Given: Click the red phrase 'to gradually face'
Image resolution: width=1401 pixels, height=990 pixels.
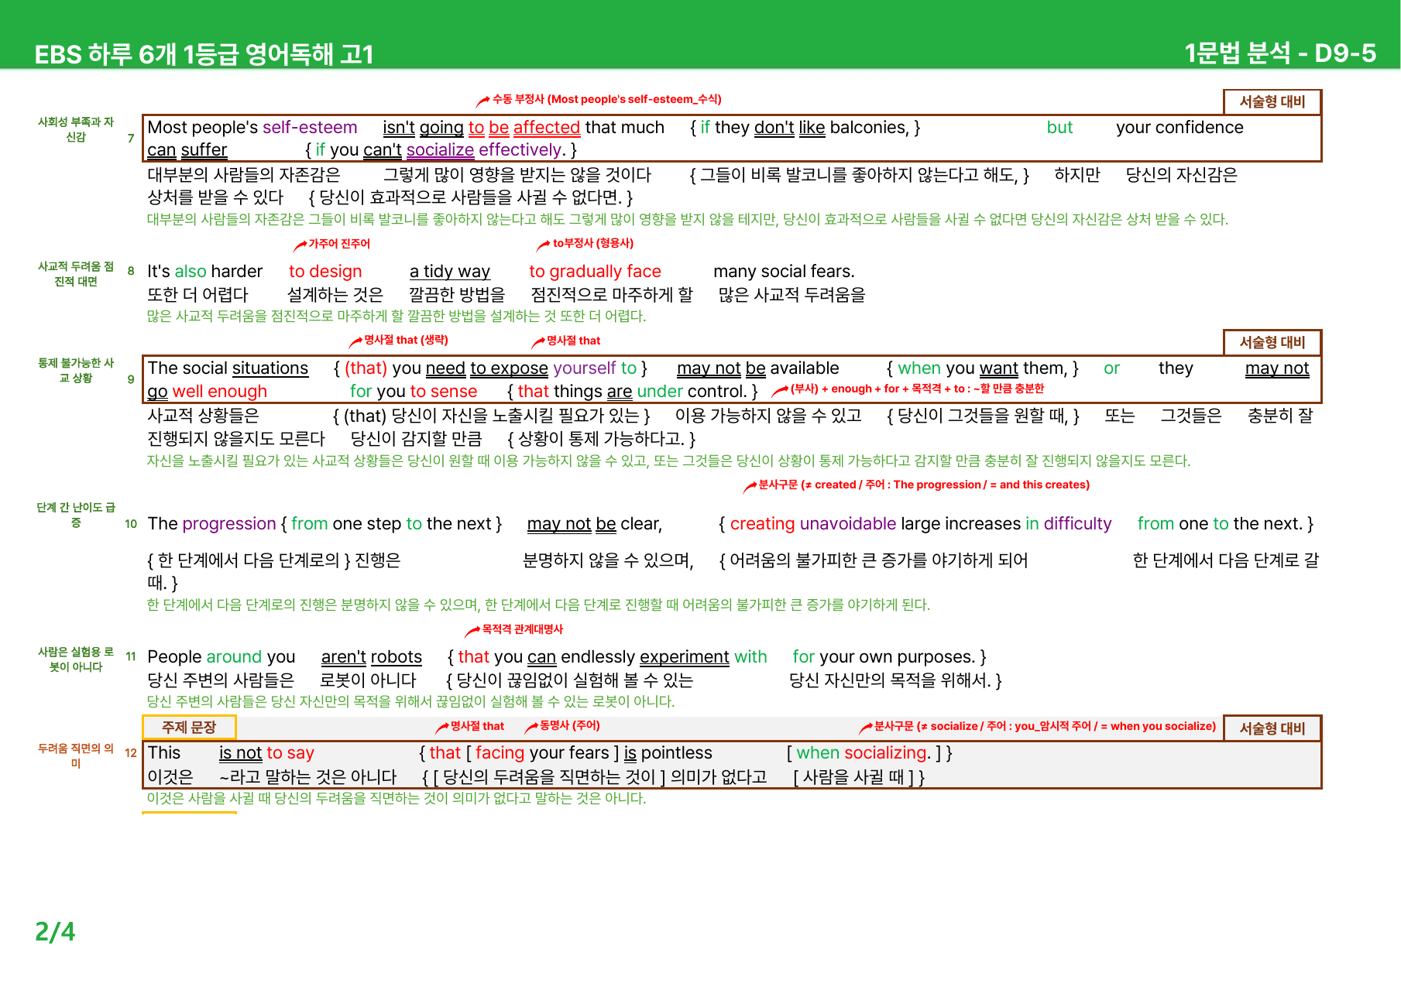Looking at the screenshot, I should click(595, 271).
